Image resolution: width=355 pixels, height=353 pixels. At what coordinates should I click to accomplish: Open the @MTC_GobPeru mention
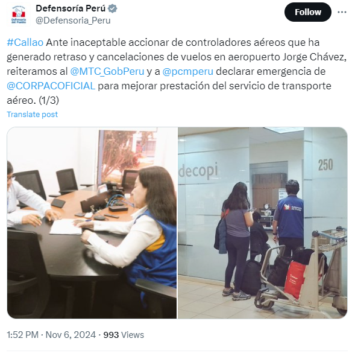(x=107, y=71)
